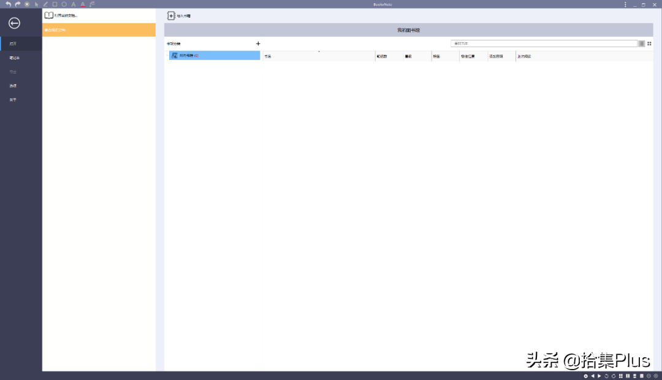
Task: Add a new bookshelf category with plus
Action: click(258, 44)
